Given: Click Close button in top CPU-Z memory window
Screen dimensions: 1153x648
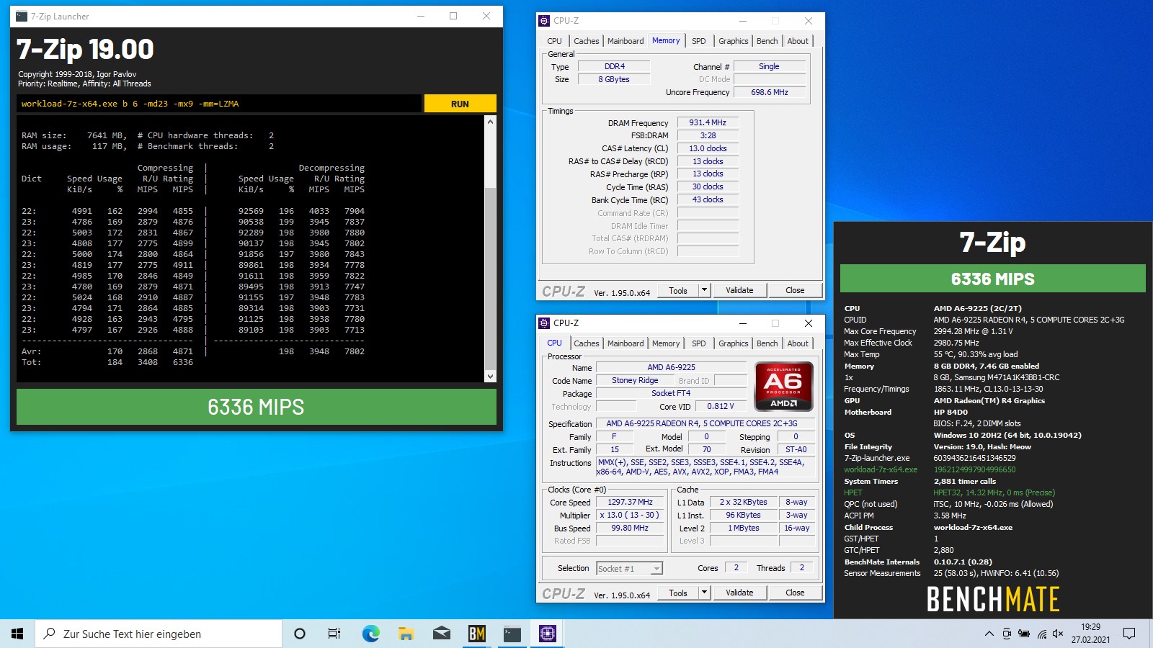Looking at the screenshot, I should coord(795,290).
